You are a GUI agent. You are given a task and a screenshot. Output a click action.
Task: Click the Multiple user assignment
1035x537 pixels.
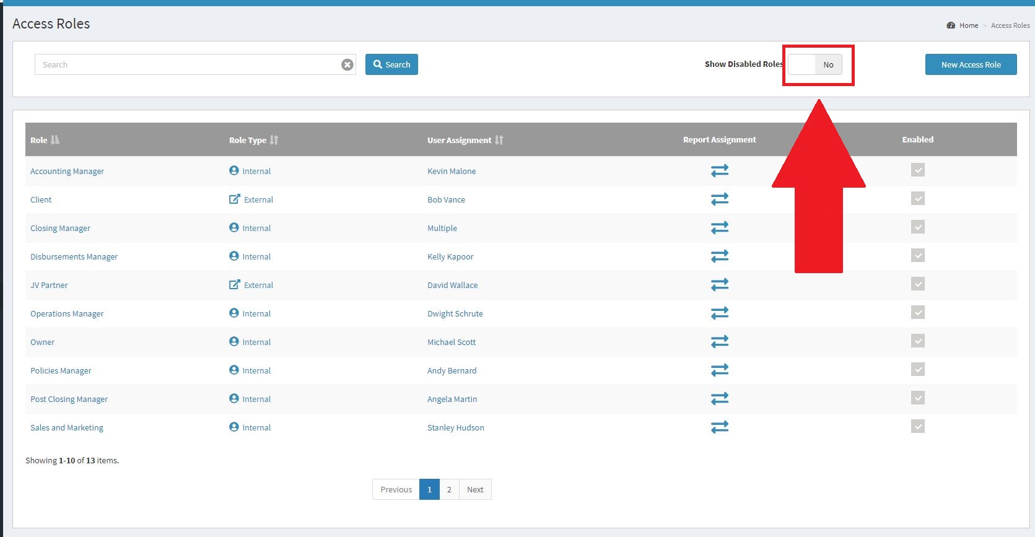(442, 228)
